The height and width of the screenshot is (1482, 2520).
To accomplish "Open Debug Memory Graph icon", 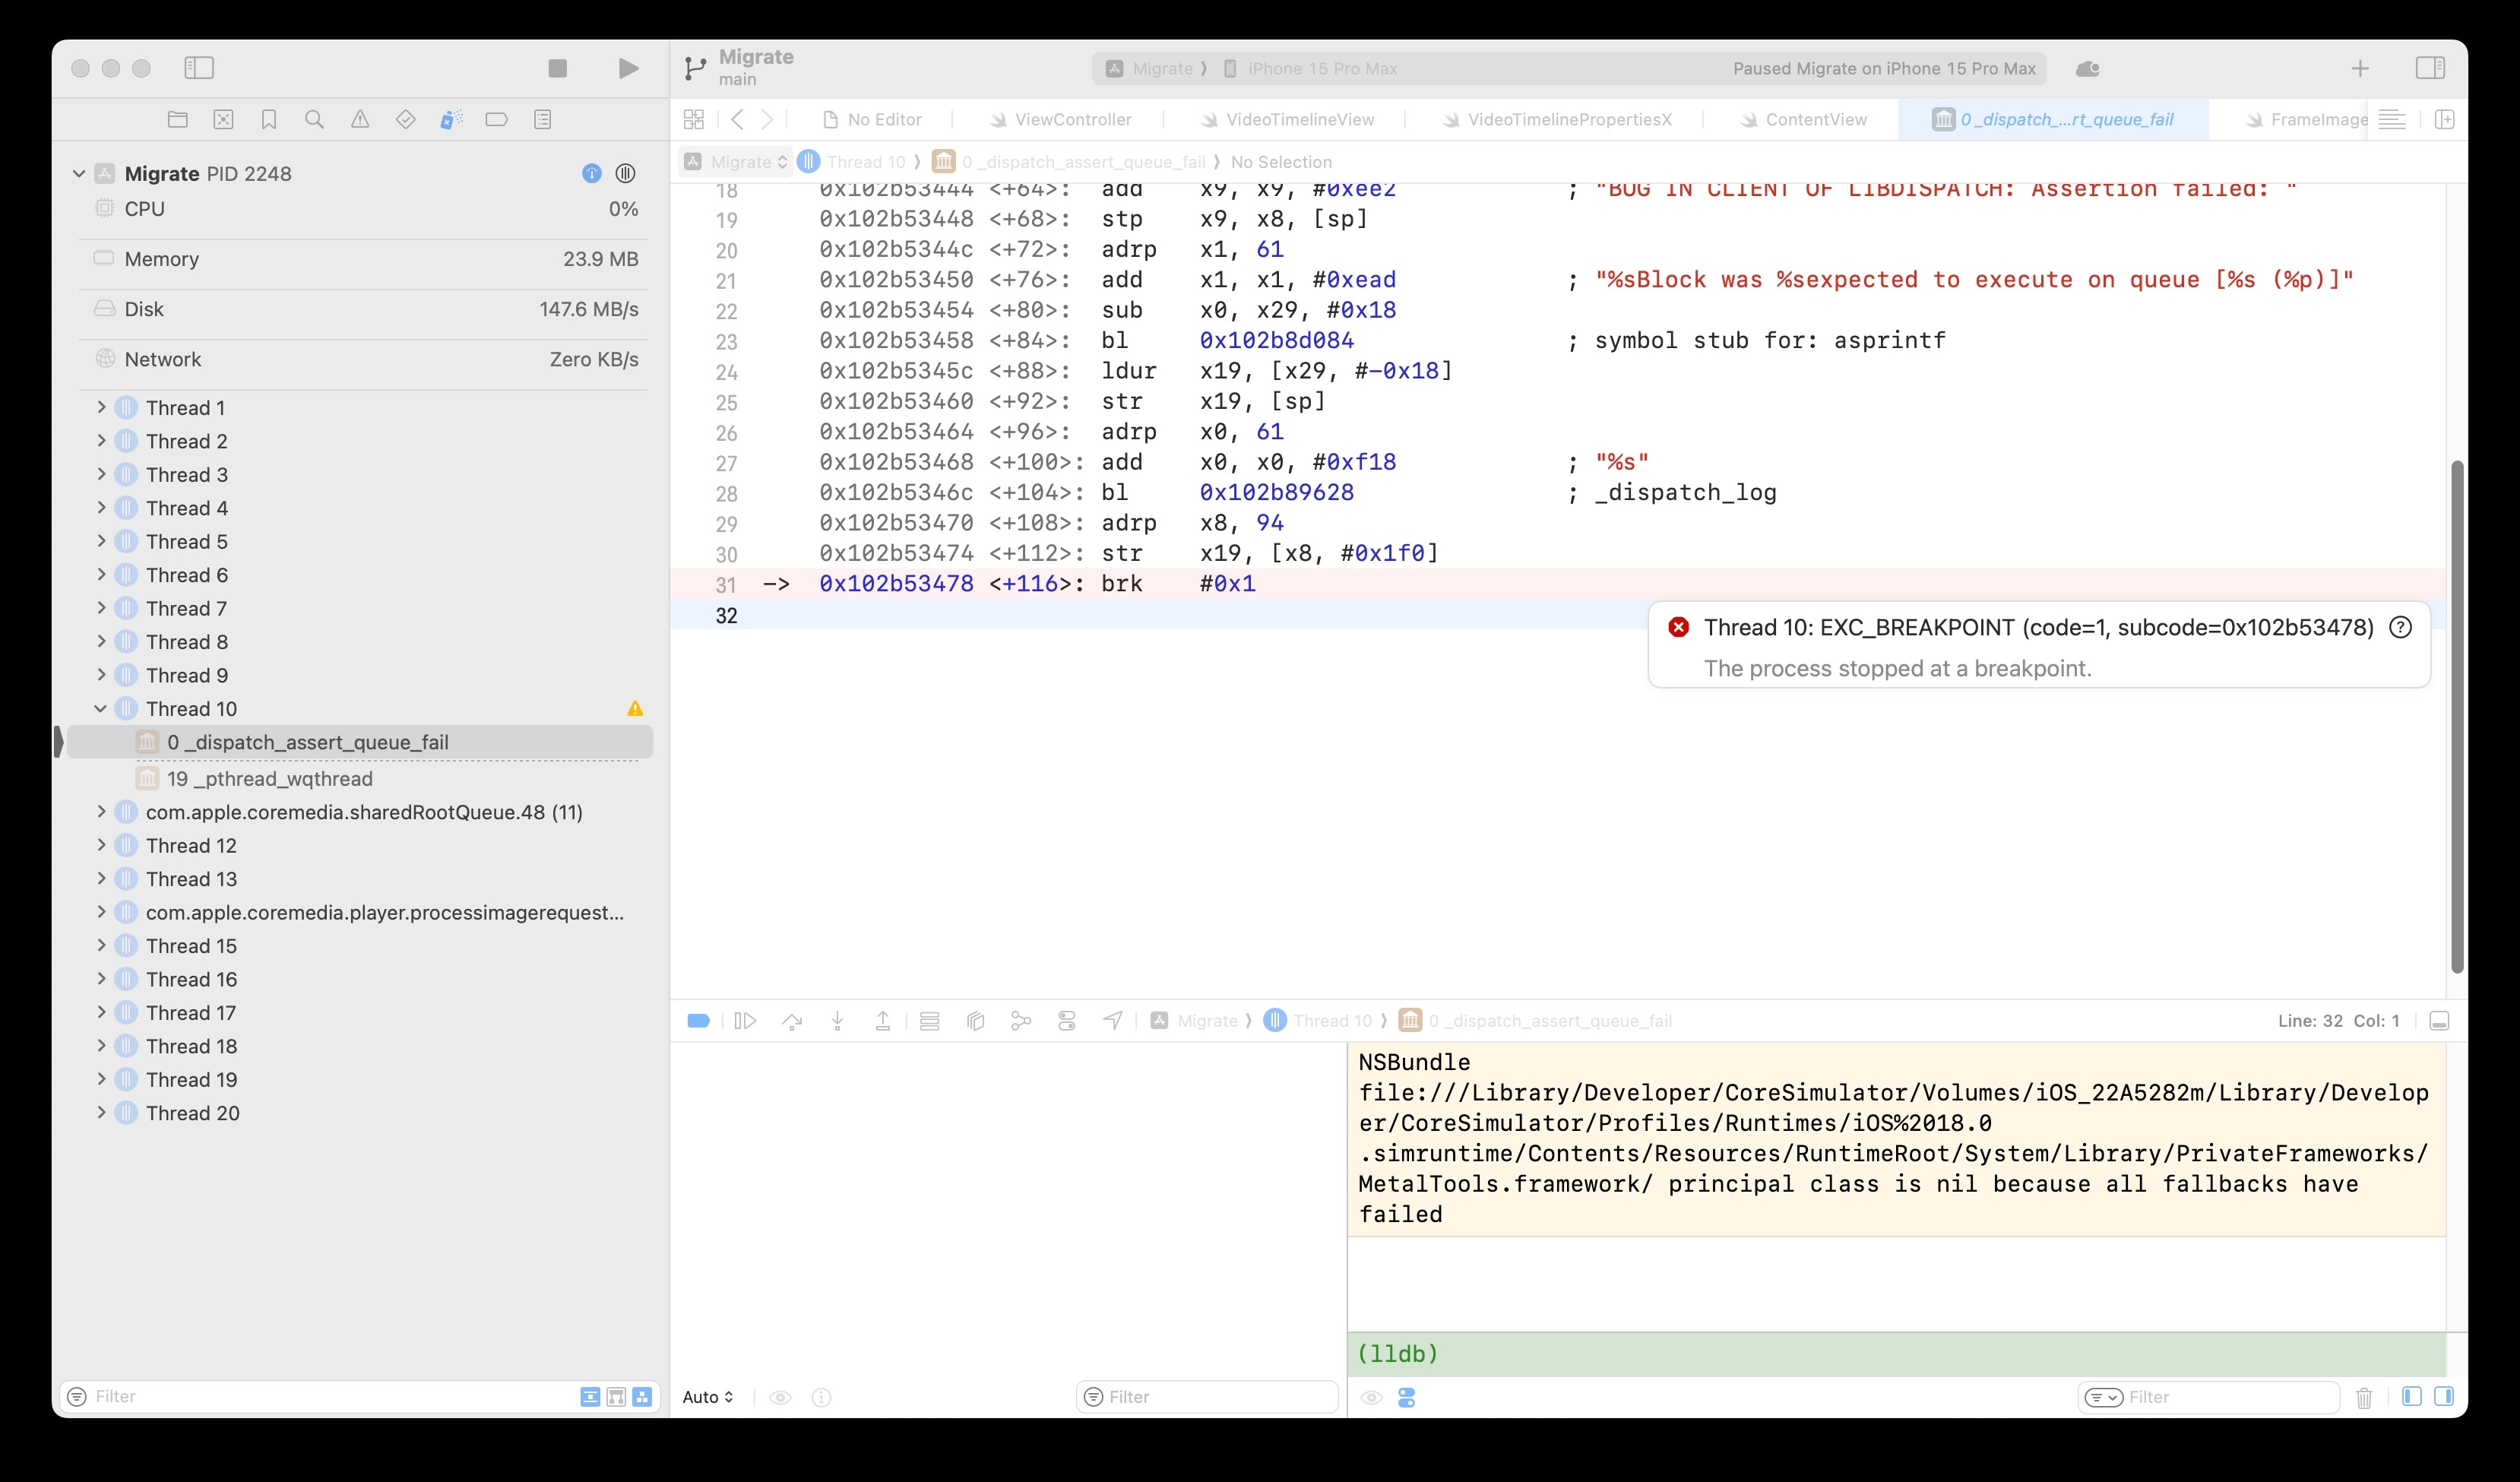I will 1021,1021.
